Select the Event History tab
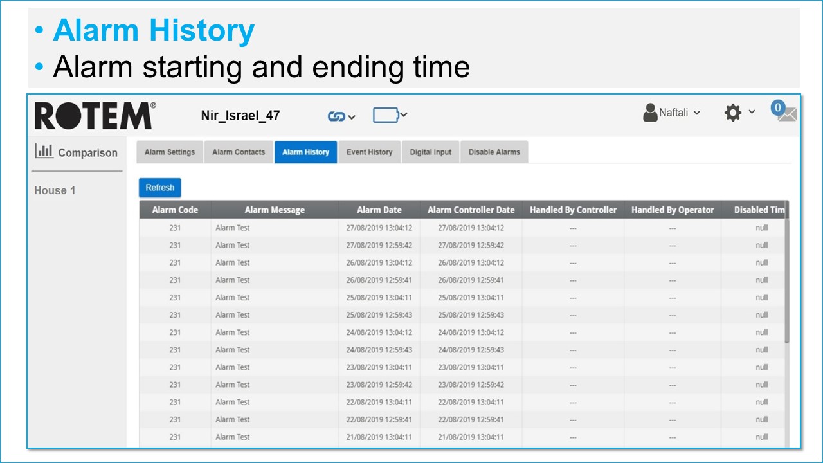 [x=369, y=152]
